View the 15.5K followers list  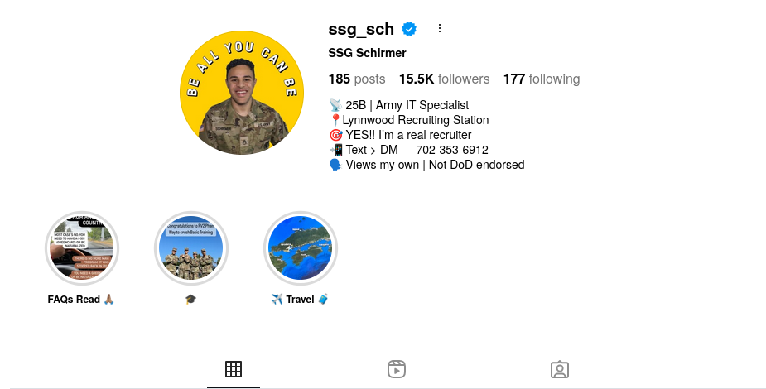pos(444,79)
